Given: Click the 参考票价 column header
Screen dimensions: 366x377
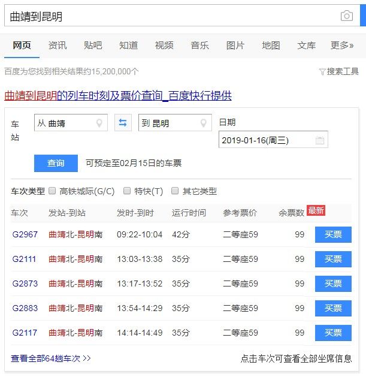Looking at the screenshot, I should [x=240, y=213].
